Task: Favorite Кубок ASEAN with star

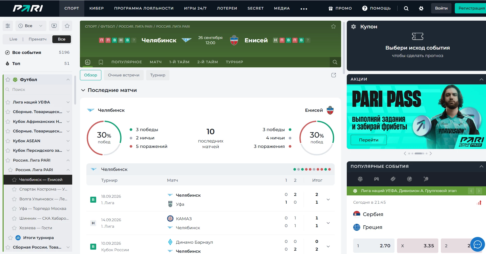Action: click(8, 141)
